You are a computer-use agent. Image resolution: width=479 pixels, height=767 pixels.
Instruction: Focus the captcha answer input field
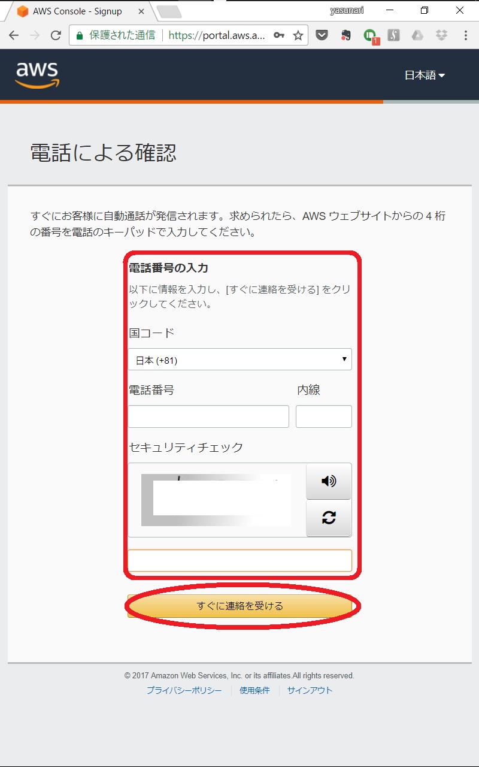240,560
